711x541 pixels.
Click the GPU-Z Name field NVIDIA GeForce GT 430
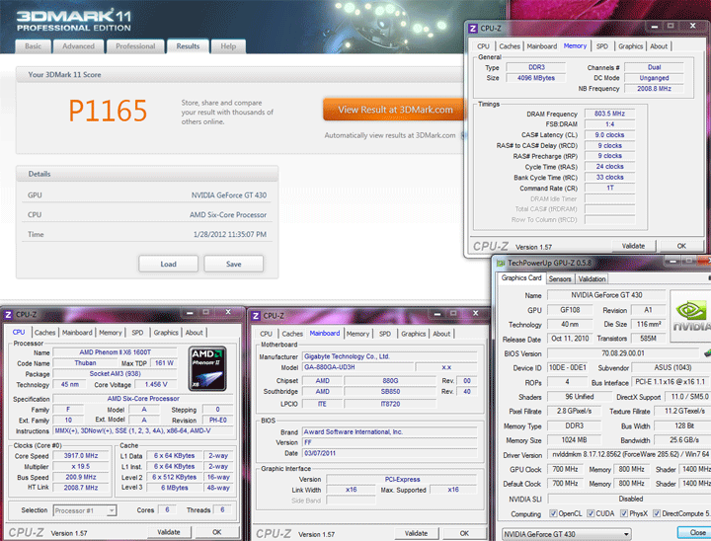tap(606, 295)
